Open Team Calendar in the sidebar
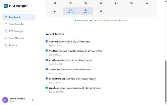This screenshot has height=105, width=167. coord(19,24)
